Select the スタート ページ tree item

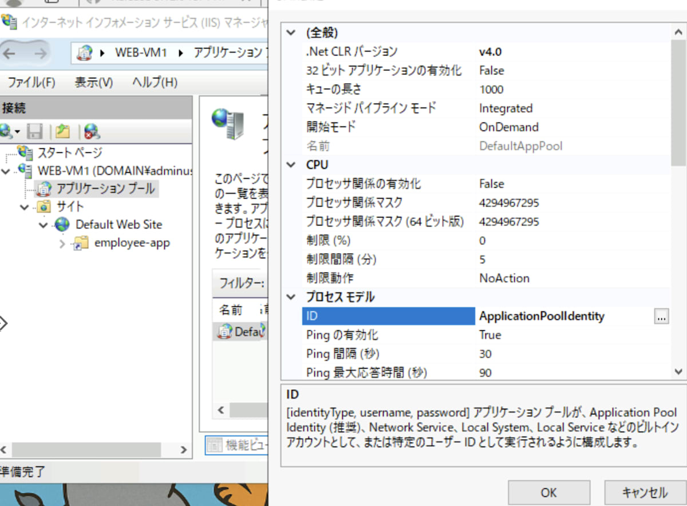70,152
